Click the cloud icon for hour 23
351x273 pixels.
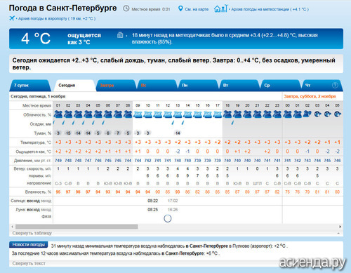point(277,114)
